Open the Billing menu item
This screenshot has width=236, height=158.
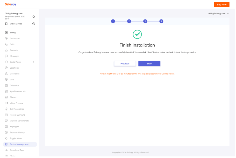(x=13, y=32)
